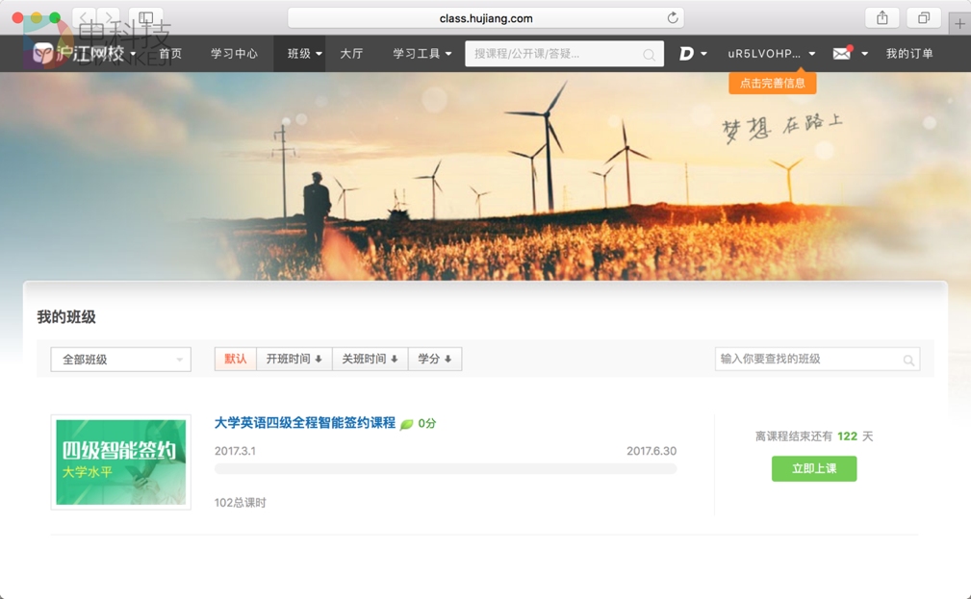The image size is (971, 599).
Task: Open the 全部班级 filter dropdown
Action: [119, 359]
